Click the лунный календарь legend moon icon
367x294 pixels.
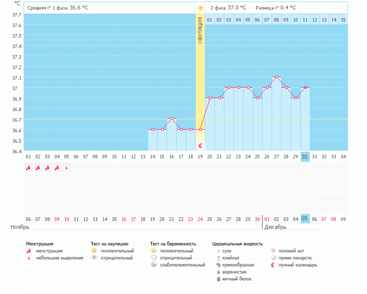pyautogui.click(x=273, y=264)
